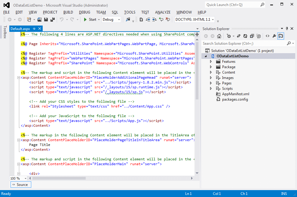Click Home icon in Solution Explorer

coord(219,36)
